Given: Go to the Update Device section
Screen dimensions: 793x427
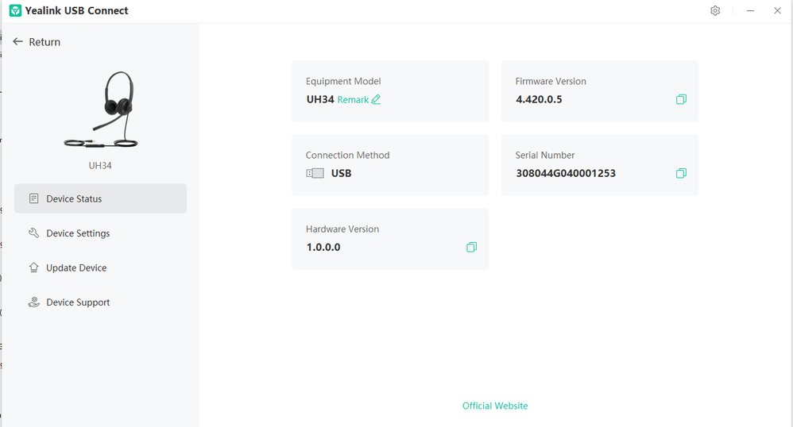Looking at the screenshot, I should pos(76,268).
